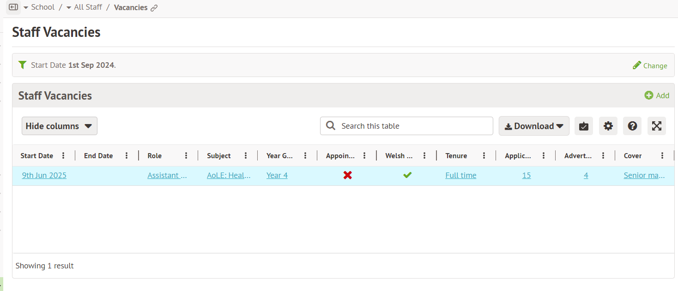Image resolution: width=678 pixels, height=291 pixels.
Task: Expand the All Staff breadcrumb menu
Action: tap(69, 7)
